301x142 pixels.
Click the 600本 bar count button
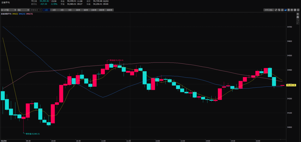click(x=109, y=10)
